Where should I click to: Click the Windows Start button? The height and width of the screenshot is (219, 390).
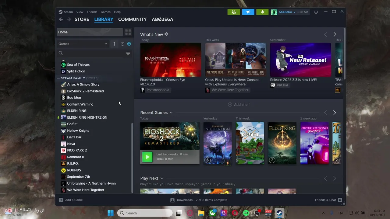(x=111, y=213)
